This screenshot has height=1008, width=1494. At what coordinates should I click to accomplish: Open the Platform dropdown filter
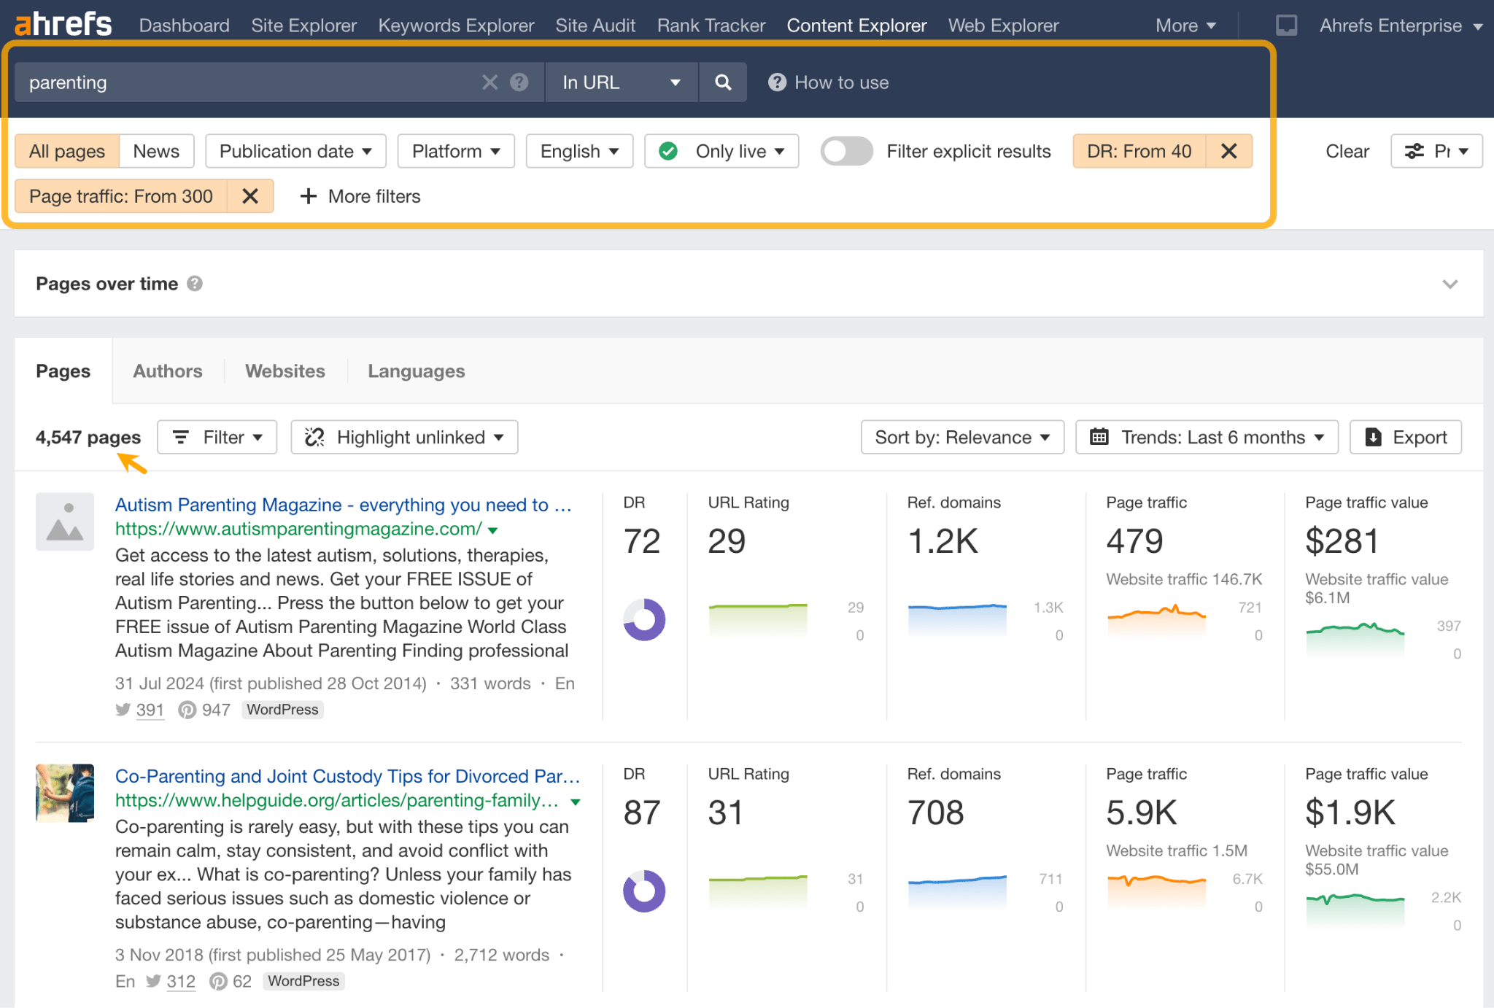coord(454,151)
